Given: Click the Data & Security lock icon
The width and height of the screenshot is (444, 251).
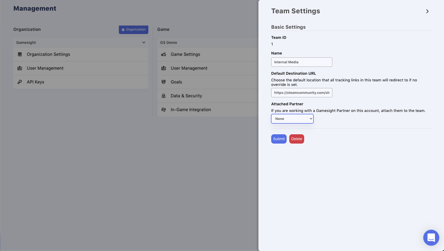Looking at the screenshot, I should [x=164, y=96].
